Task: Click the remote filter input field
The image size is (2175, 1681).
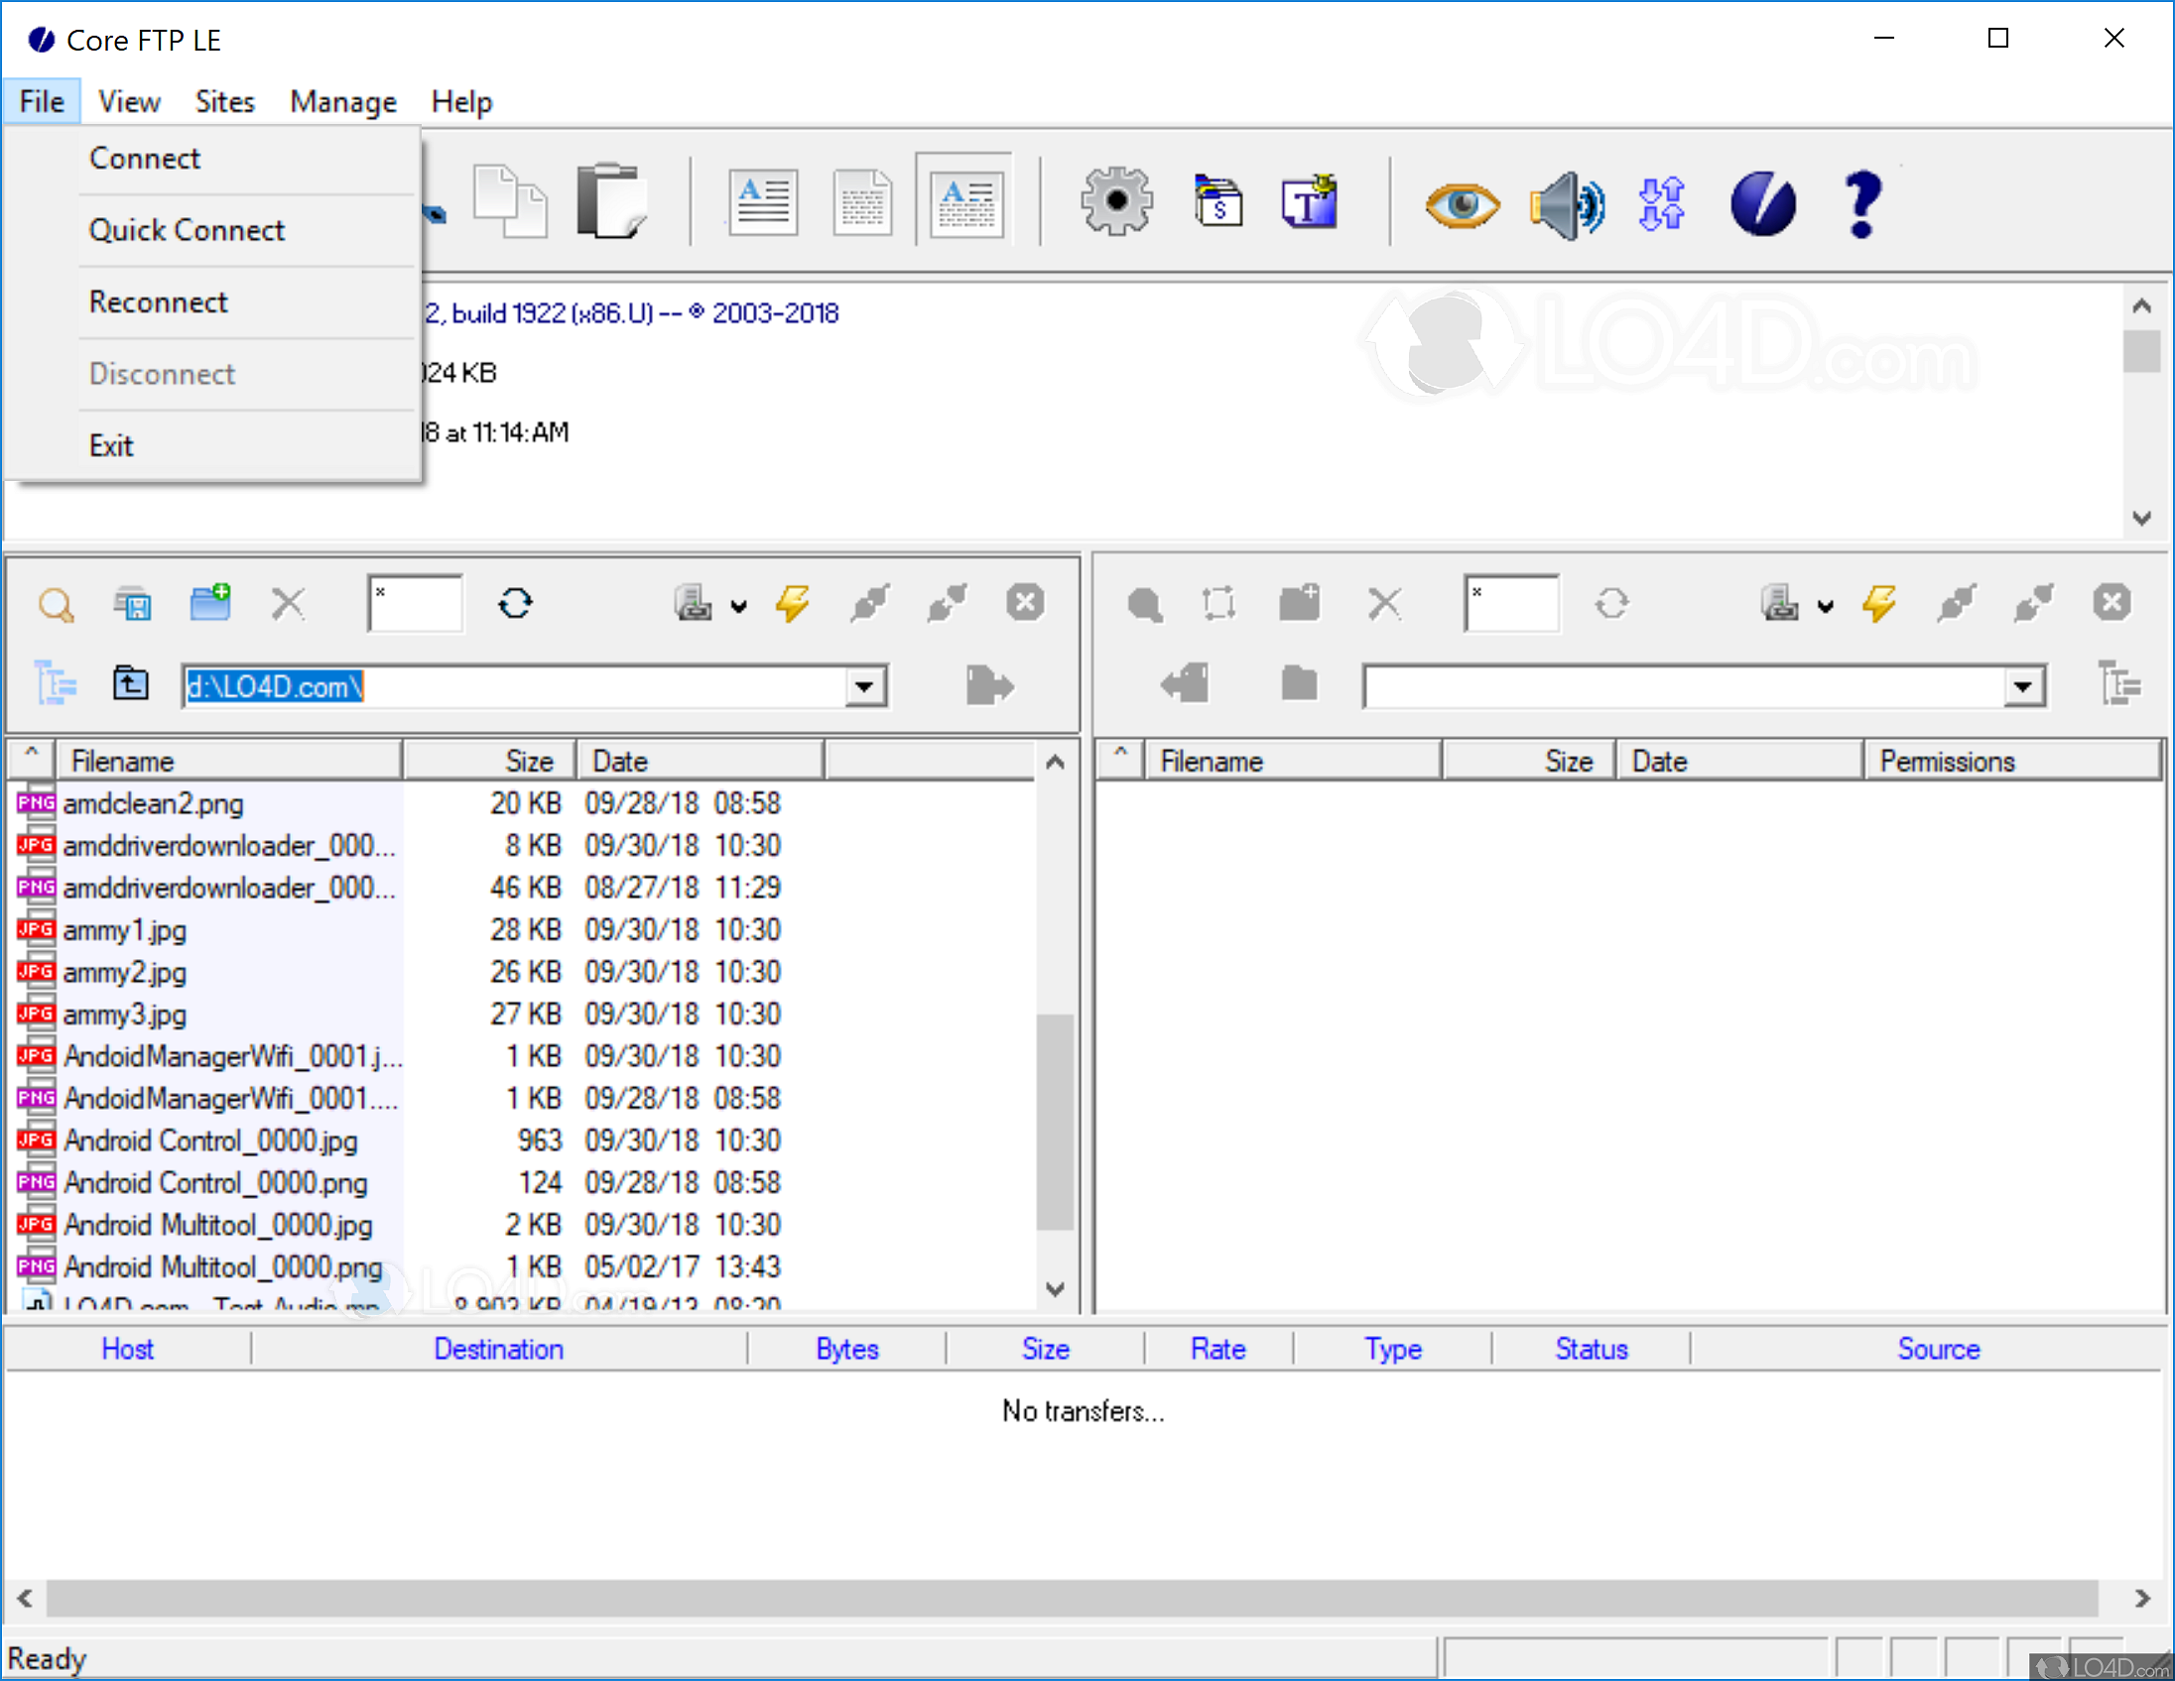Action: 1511,603
